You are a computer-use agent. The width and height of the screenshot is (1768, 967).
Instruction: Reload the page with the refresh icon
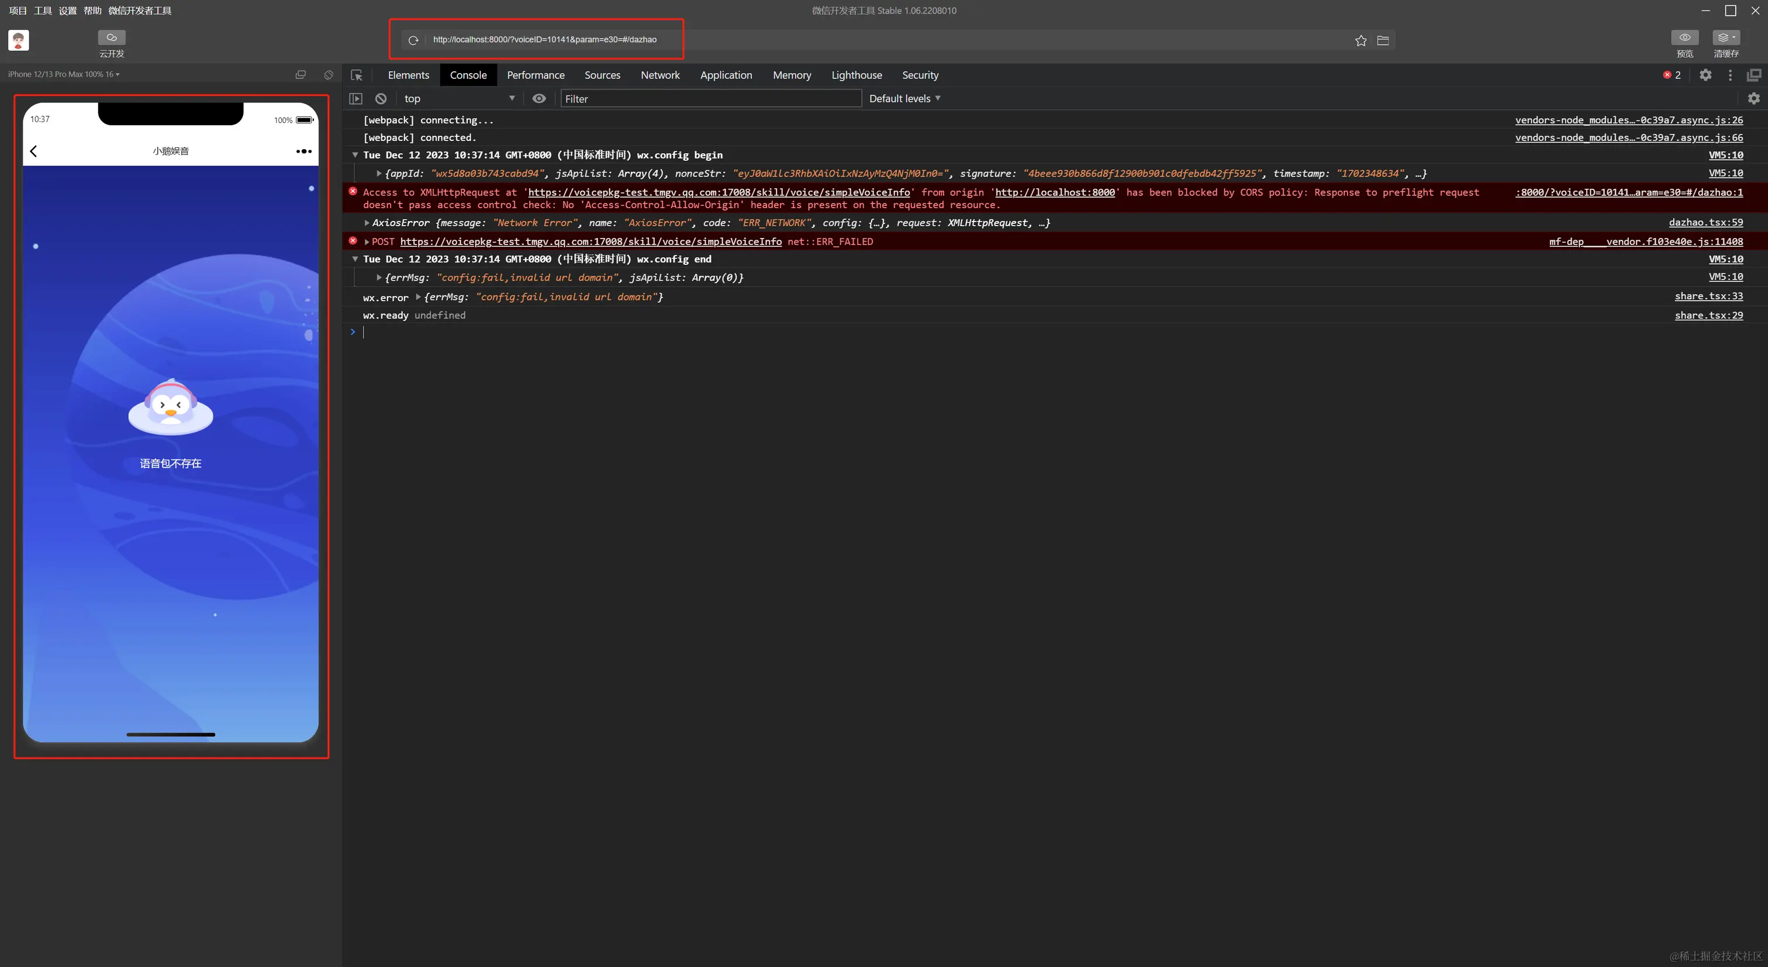tap(413, 40)
